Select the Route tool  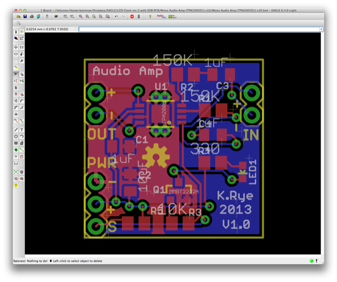(16, 121)
